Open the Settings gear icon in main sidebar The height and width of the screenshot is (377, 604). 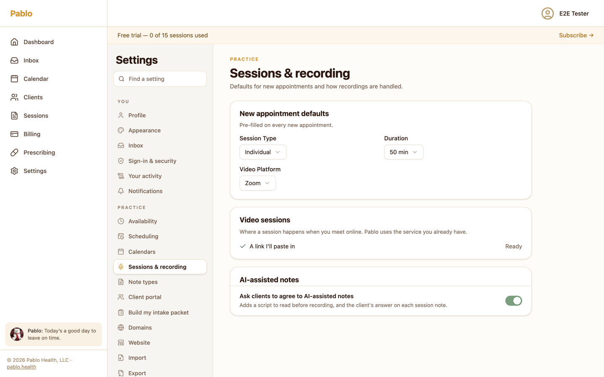click(14, 171)
